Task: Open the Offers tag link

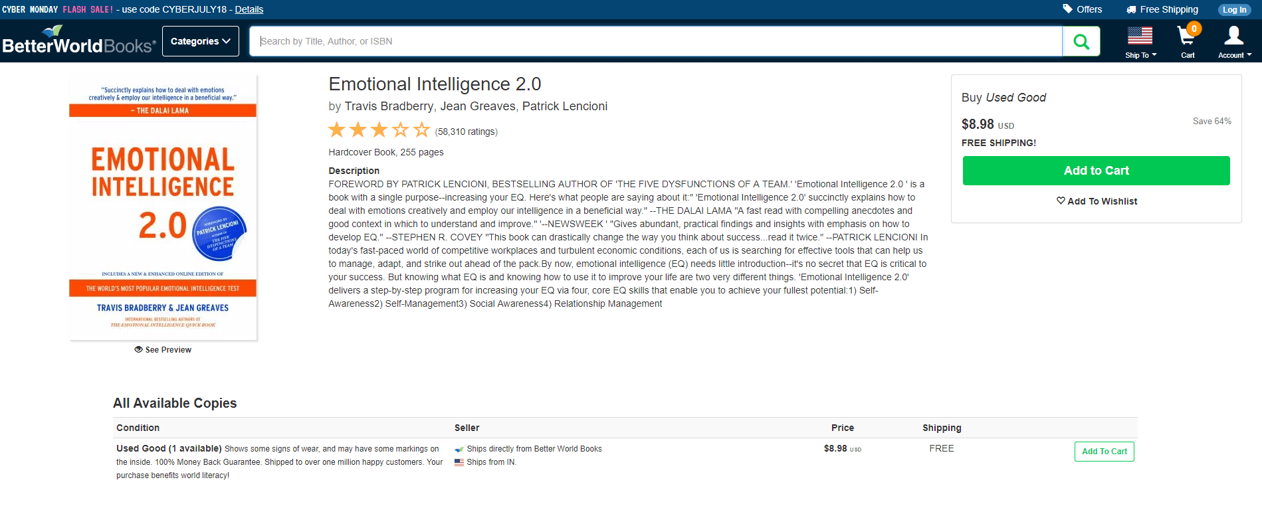Action: tap(1082, 9)
